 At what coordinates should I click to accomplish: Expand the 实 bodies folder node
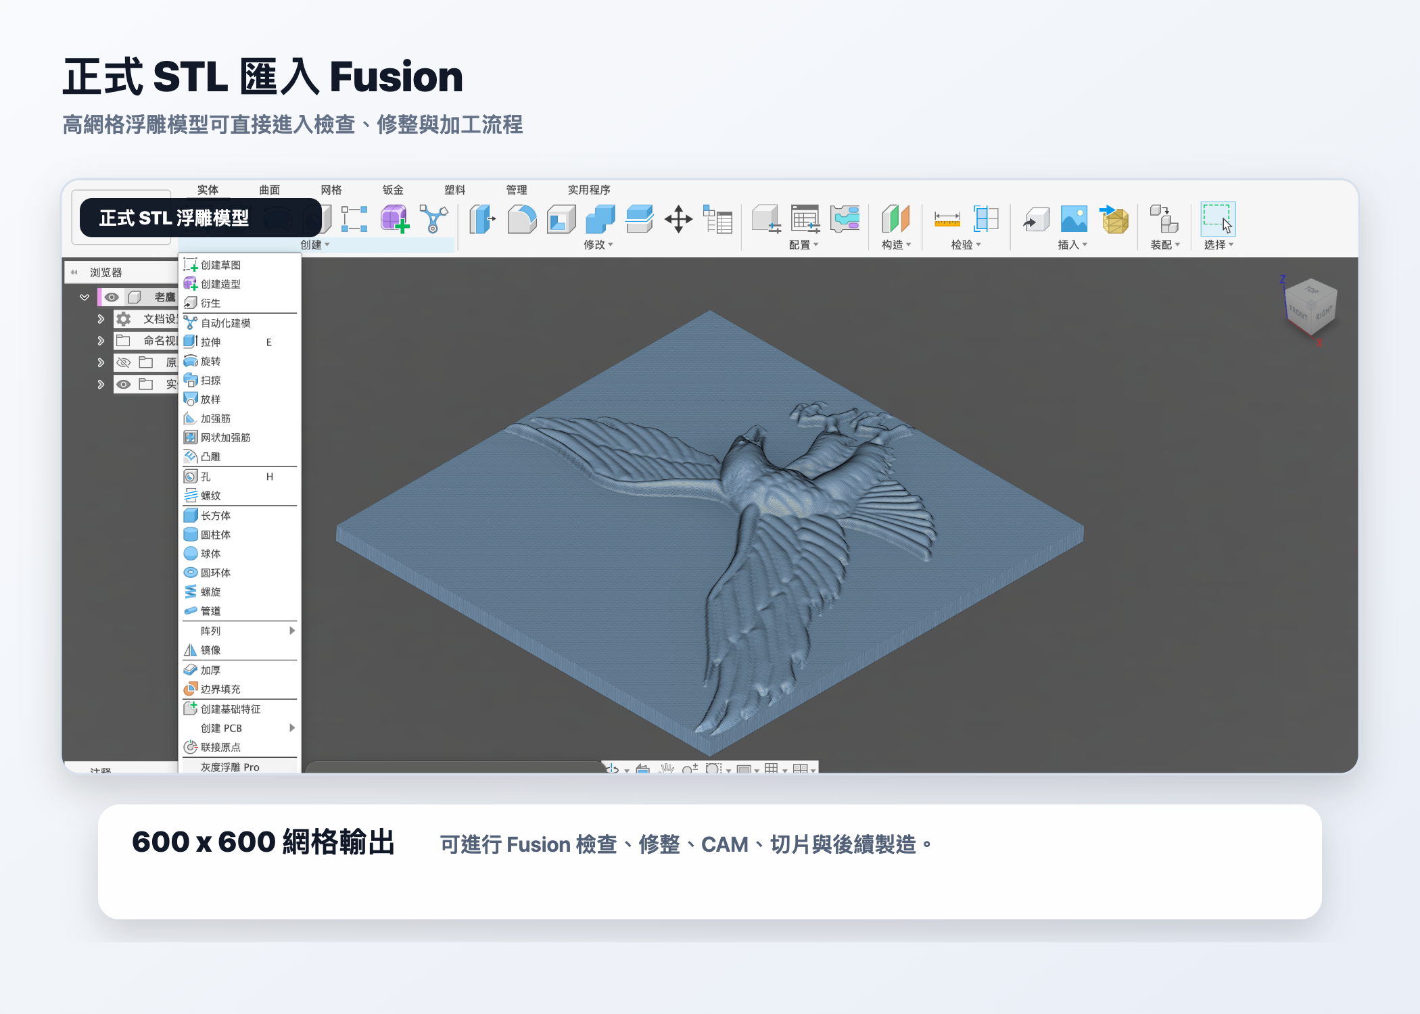101,384
